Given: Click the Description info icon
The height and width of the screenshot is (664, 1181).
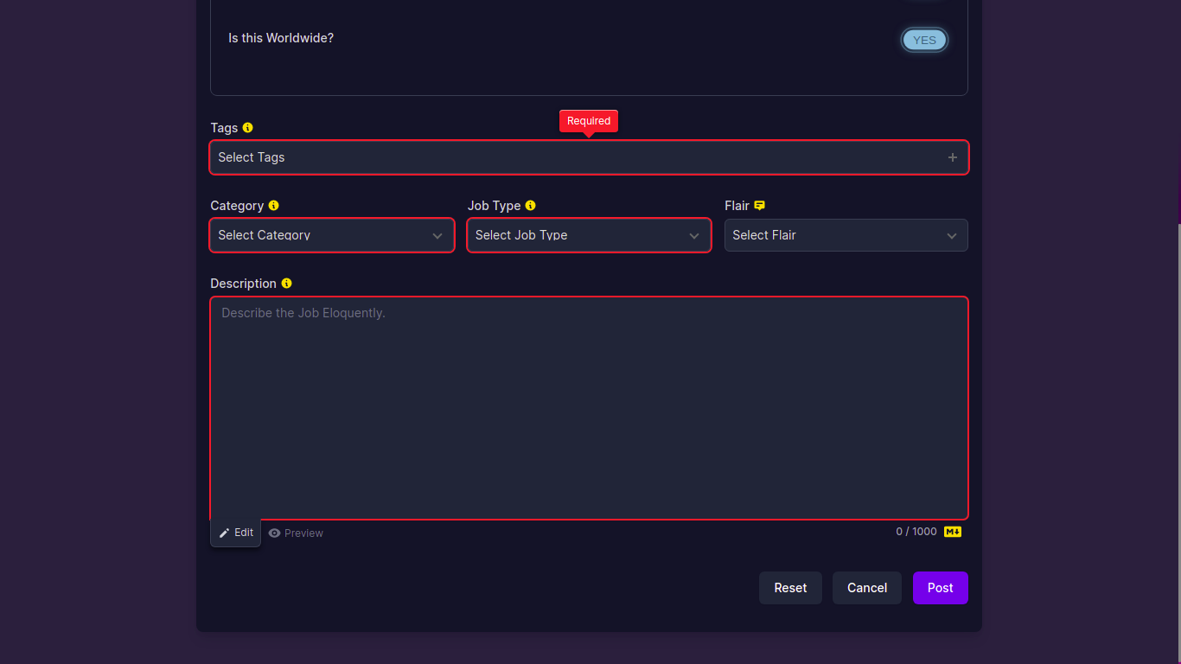Looking at the screenshot, I should point(286,283).
